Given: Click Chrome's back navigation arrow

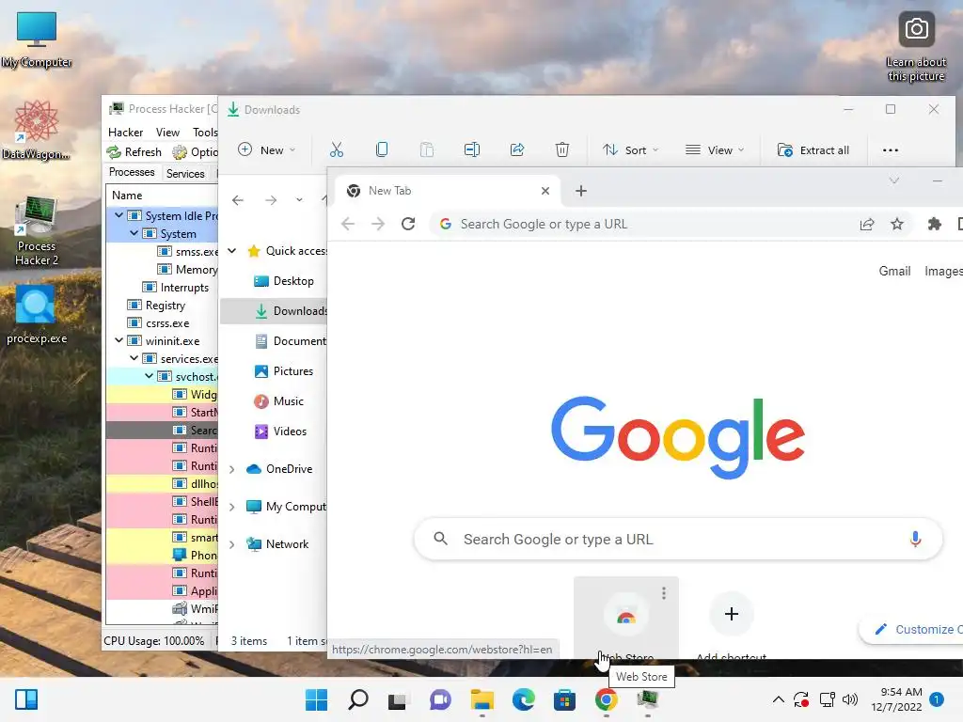Looking at the screenshot, I should click(348, 224).
